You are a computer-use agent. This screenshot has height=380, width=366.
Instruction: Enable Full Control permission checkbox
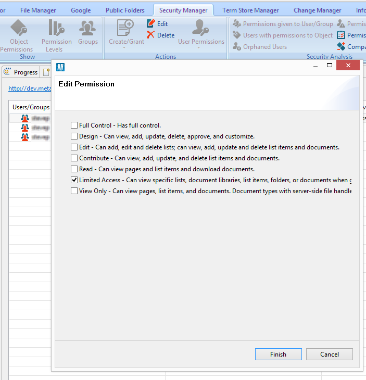(x=74, y=125)
